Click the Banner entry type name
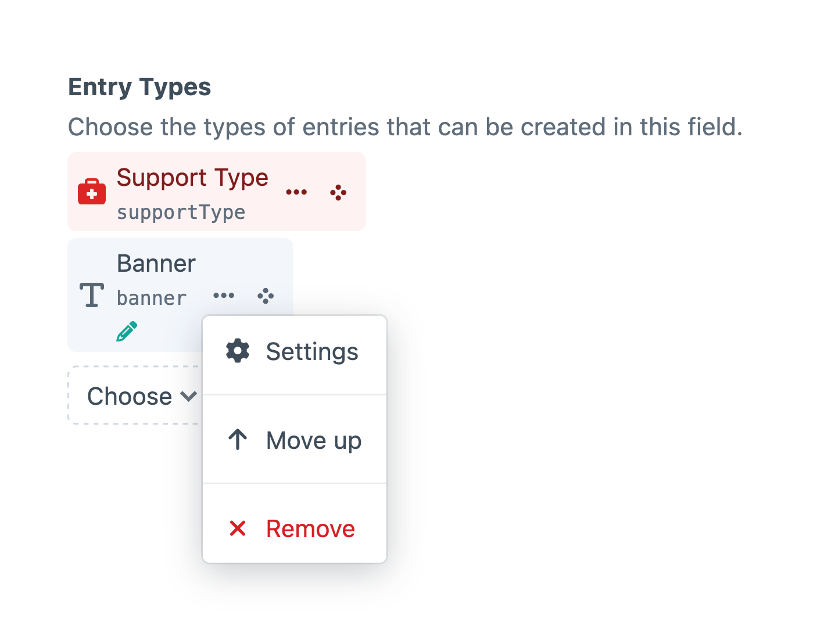 click(156, 264)
